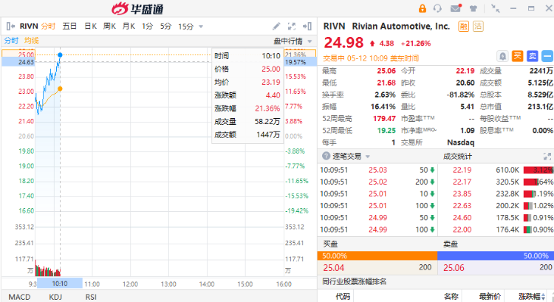Viewport: 554px width, 302px height.
Task: Click the 最新价 column header
Action: pos(490,297)
